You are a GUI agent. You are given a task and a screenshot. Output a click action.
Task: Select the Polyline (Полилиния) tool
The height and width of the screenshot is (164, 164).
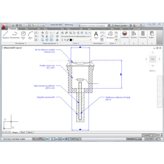click(x=15, y=35)
